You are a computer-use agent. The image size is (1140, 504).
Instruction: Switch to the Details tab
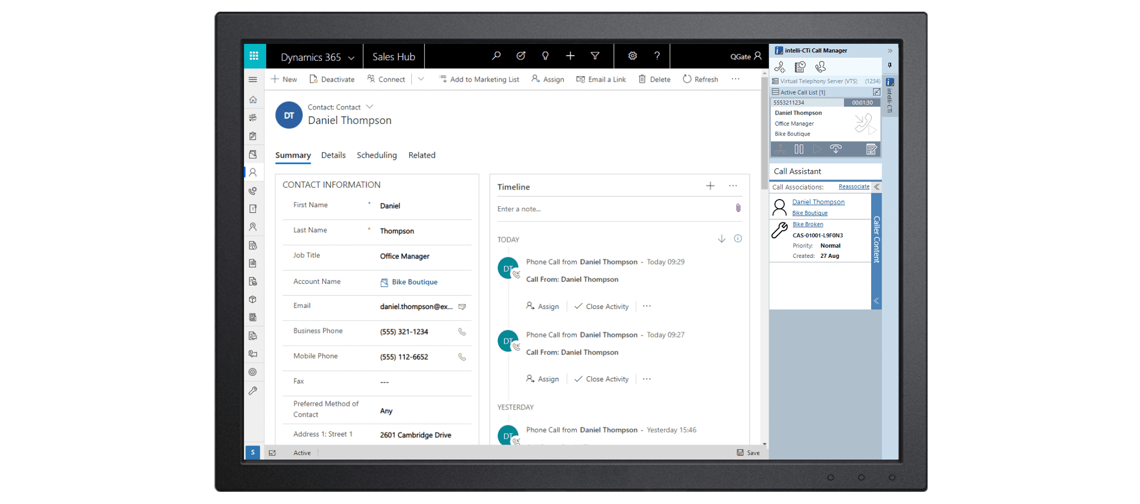[333, 155]
